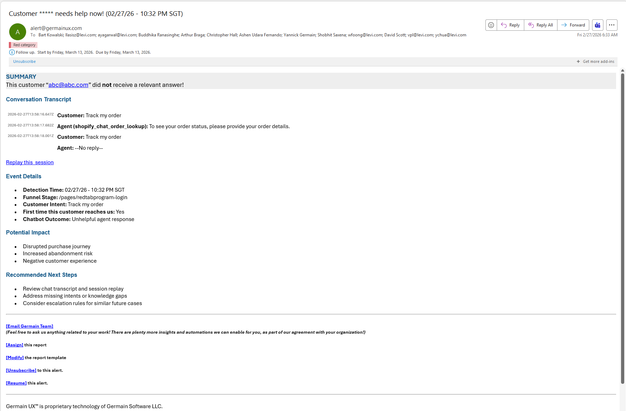Click the Email Germain Team link

coord(29,326)
